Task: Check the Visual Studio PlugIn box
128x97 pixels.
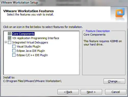Action: pos(14,46)
